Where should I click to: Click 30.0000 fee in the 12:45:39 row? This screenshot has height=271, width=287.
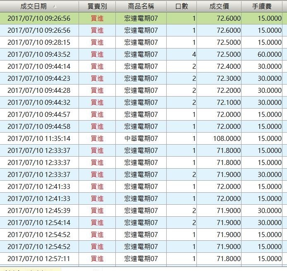pyautogui.click(x=262, y=211)
